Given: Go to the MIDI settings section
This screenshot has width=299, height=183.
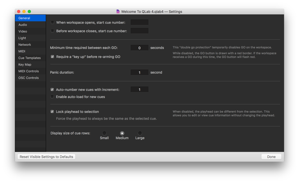Looking at the screenshot, I should point(22,51).
